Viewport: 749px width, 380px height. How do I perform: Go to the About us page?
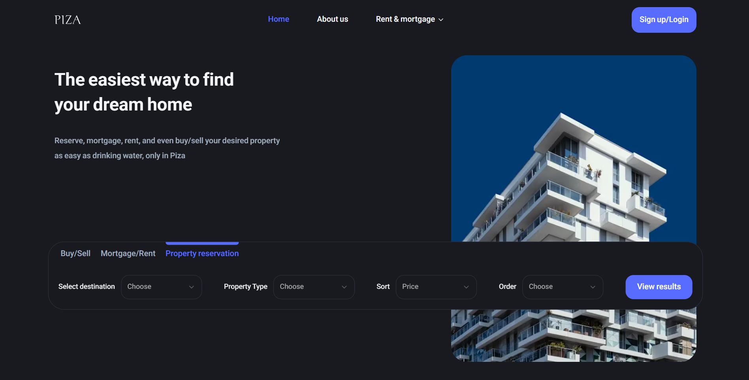pos(332,19)
